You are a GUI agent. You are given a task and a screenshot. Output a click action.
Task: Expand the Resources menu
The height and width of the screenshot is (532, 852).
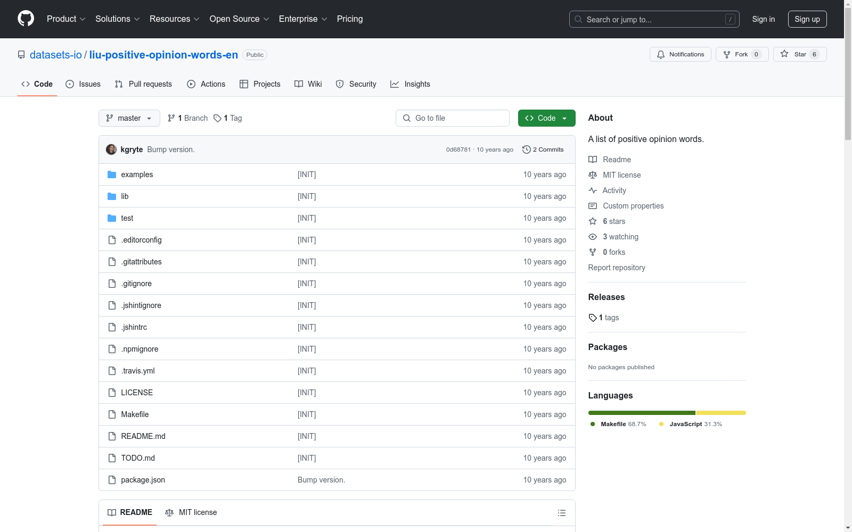[x=175, y=19]
